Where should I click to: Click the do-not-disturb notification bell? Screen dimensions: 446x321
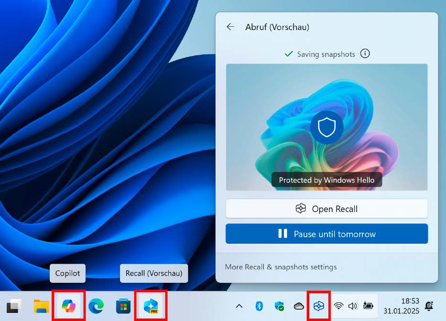coord(429,306)
